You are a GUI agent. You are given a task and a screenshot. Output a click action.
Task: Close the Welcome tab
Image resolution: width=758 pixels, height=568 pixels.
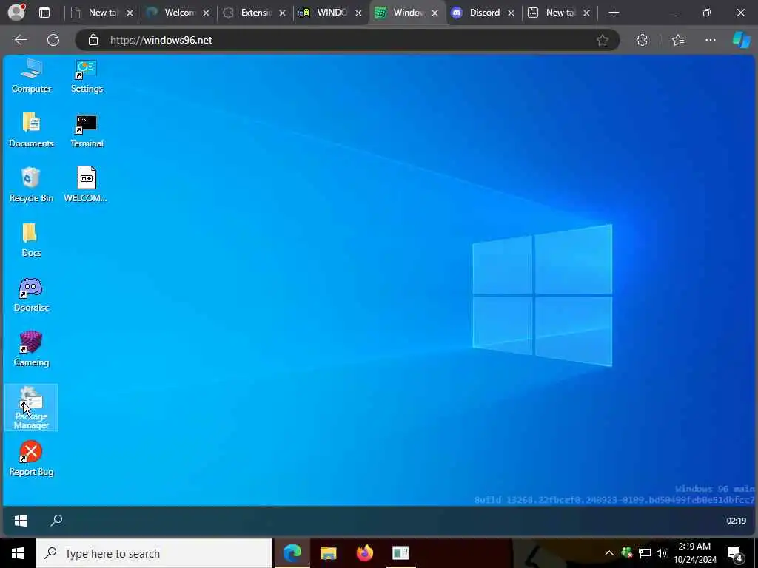point(206,13)
